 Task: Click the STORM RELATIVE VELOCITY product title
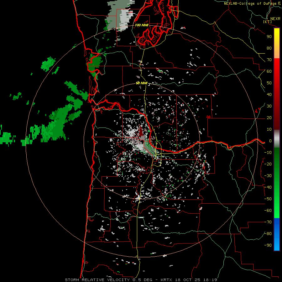pos(97,280)
